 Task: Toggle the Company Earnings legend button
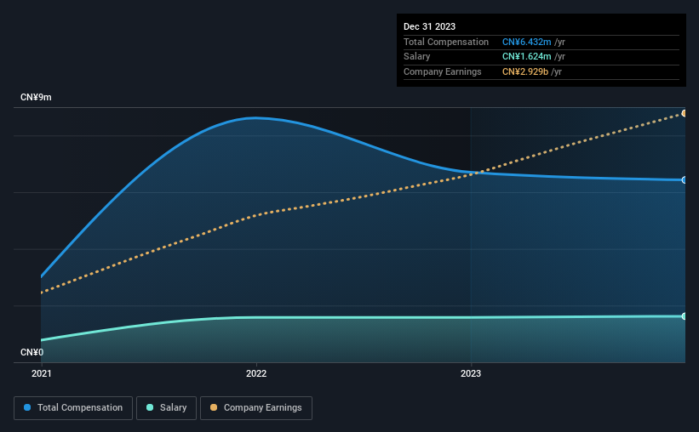(256, 408)
